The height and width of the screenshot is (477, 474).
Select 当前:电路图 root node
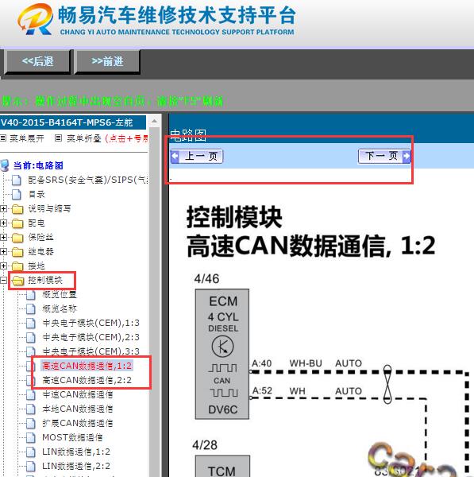(38, 165)
